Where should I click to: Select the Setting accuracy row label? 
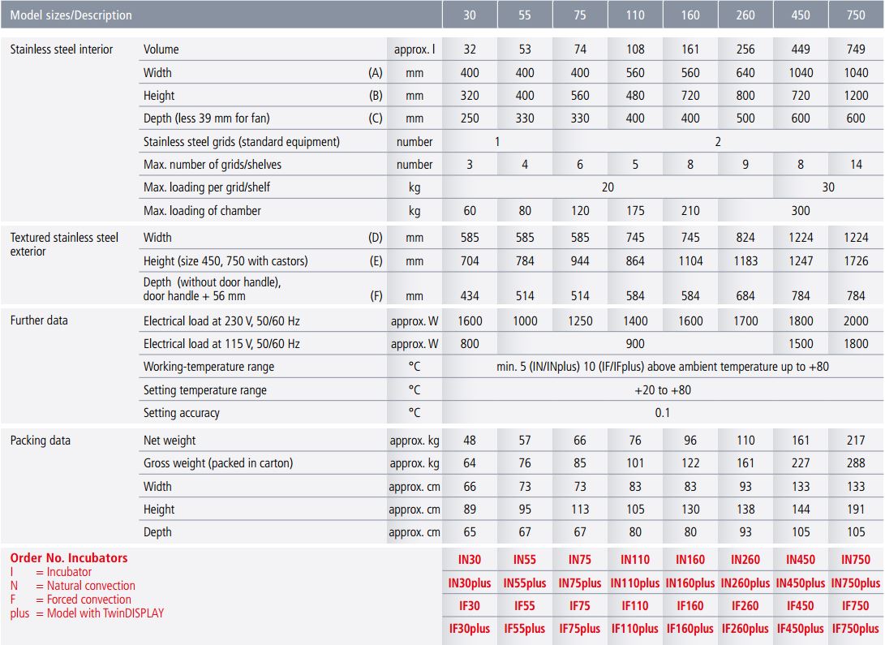[x=182, y=413]
